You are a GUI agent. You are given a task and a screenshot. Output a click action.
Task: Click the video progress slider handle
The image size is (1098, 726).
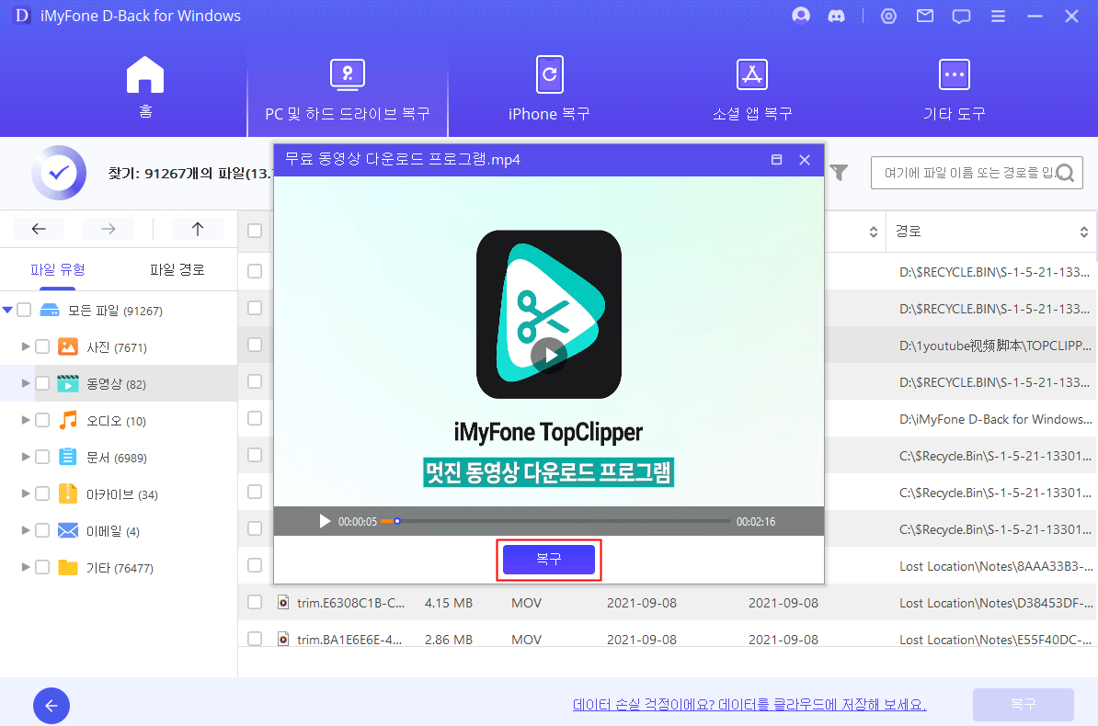tap(397, 521)
